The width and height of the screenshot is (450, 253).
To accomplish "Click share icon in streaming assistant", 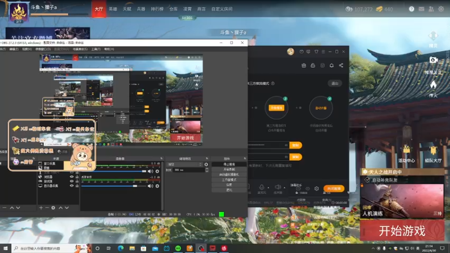I will (341, 65).
